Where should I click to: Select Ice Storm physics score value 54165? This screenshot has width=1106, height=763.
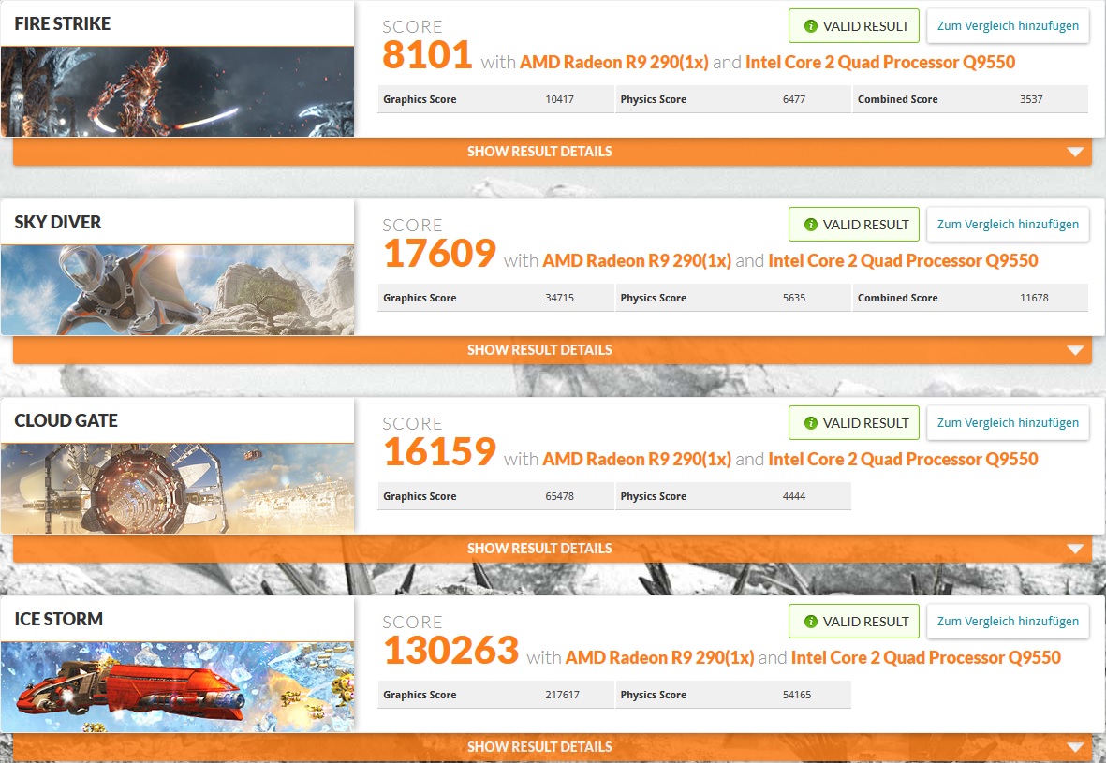tap(796, 695)
